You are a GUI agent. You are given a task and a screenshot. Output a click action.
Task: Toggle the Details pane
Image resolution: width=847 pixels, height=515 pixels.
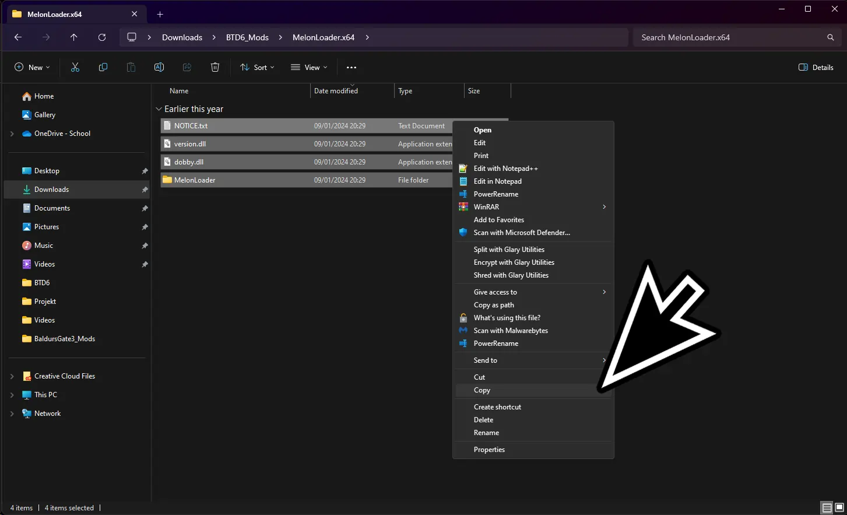click(x=815, y=67)
